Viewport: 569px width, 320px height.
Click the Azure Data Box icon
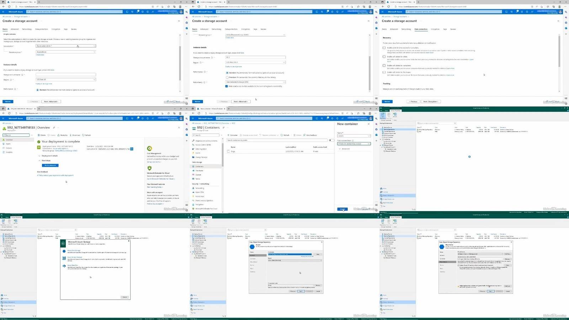64,266
